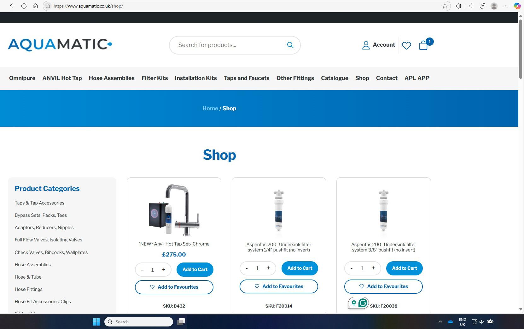Launch Copilot from the browser toolbar
This screenshot has height=329, width=524.
tap(517, 6)
